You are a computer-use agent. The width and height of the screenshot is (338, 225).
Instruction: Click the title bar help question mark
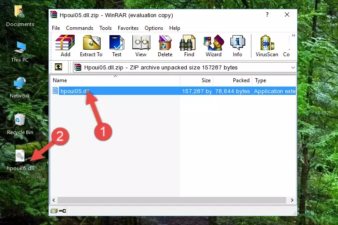(267, 15)
